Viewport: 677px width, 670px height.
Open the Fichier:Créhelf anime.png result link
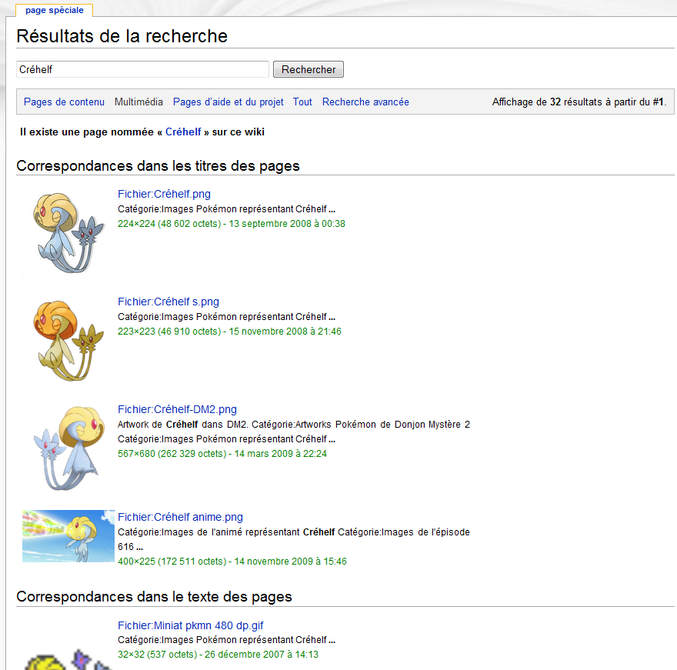pyautogui.click(x=180, y=517)
